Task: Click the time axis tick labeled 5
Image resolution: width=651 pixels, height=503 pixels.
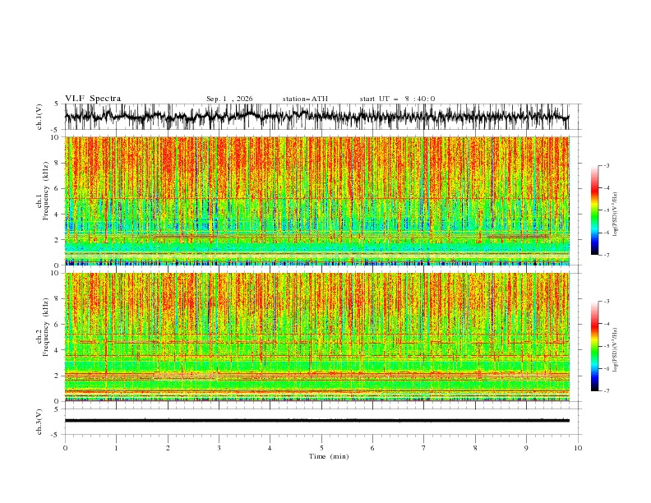Action: 321,448
